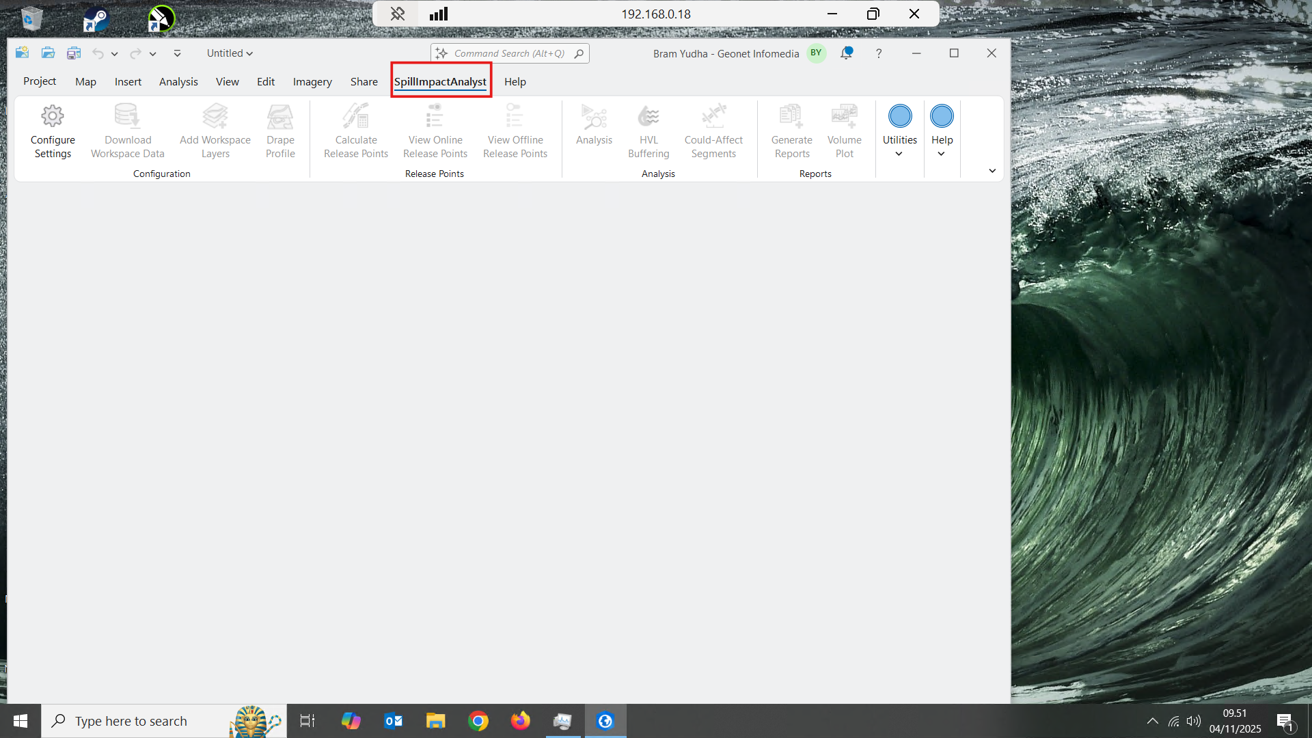Click the Undo arrow icon
The width and height of the screenshot is (1312, 738).
point(98,53)
